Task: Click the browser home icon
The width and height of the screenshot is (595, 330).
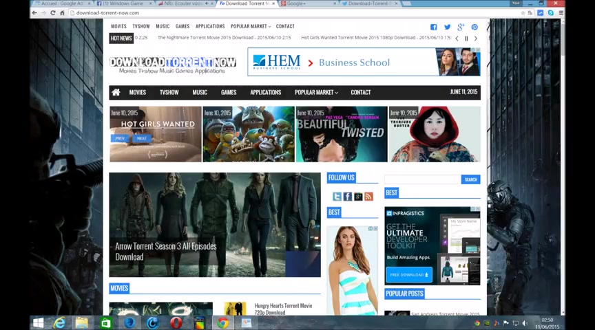Action: click(62, 13)
